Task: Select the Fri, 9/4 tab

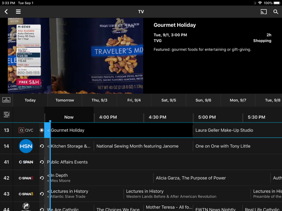Action: (134, 100)
